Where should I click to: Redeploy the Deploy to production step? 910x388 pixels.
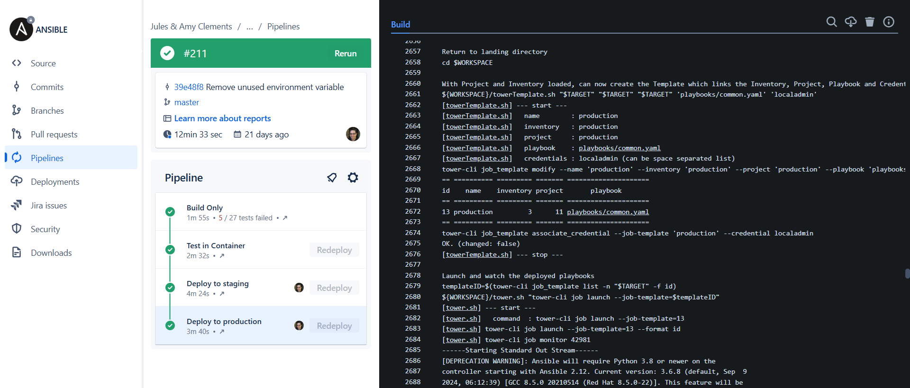[334, 325]
